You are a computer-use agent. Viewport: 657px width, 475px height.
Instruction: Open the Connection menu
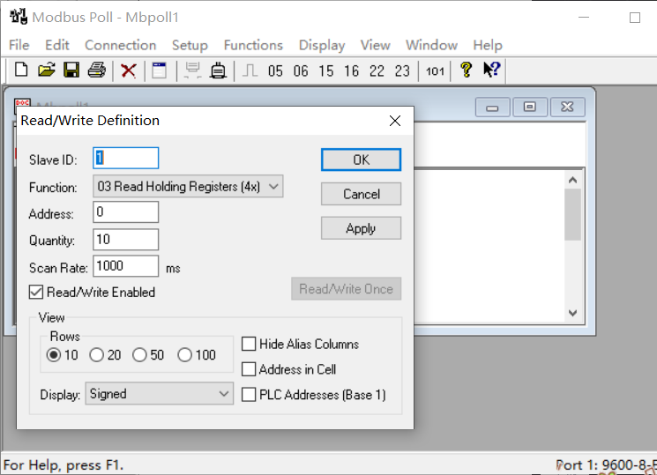coord(120,45)
